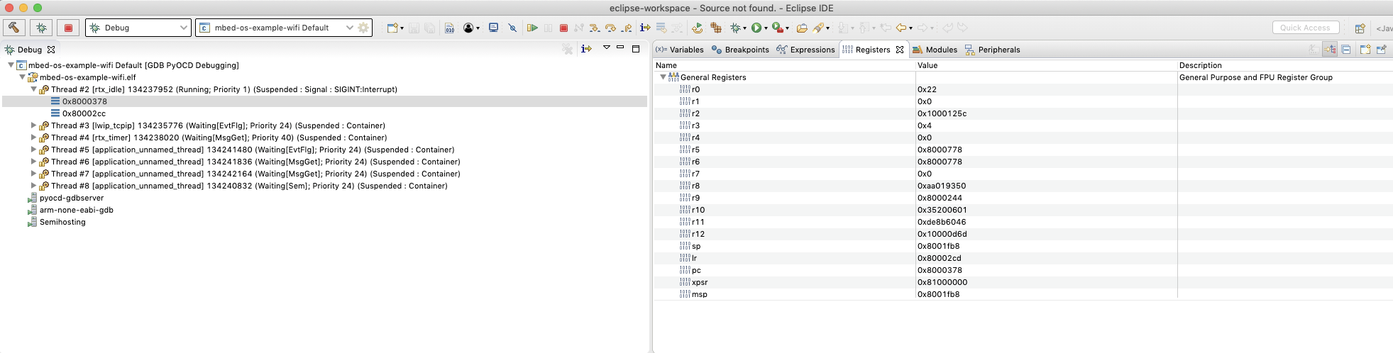Click value 0x1000125c of register r2
This screenshot has height=353, width=1393.
pos(942,113)
